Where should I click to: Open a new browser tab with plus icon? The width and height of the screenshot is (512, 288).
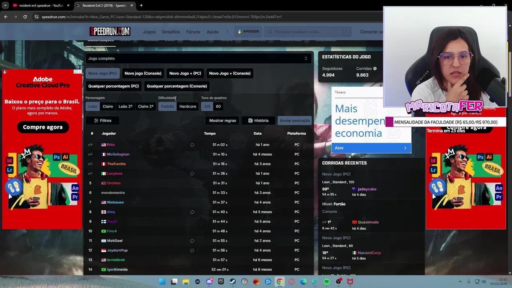point(141,6)
